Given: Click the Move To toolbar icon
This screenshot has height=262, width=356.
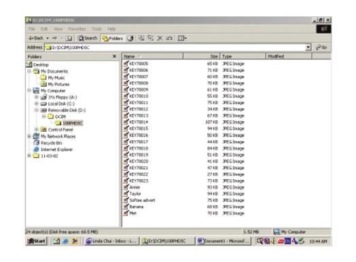Looking at the screenshot, I should [141, 38].
